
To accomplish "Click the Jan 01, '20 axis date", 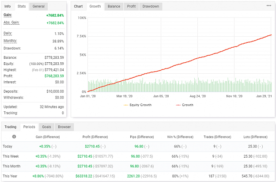I will [88, 96].
